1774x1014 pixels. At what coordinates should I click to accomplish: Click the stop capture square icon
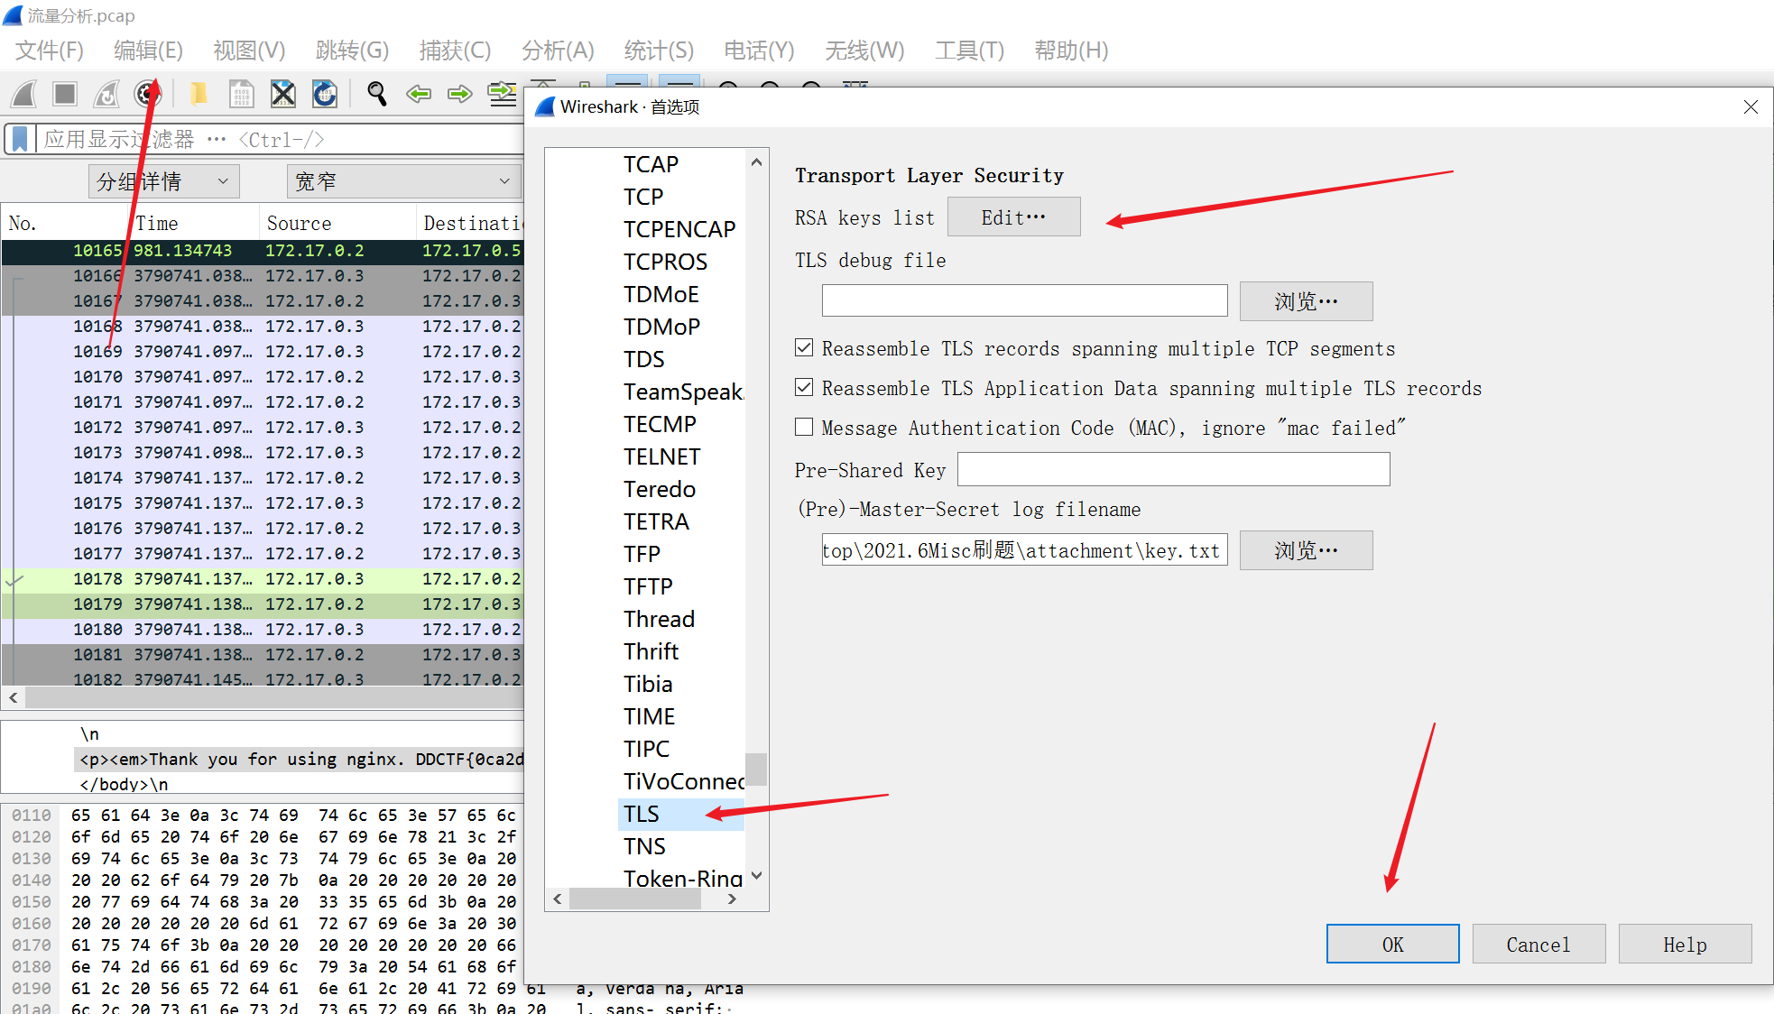[65, 94]
